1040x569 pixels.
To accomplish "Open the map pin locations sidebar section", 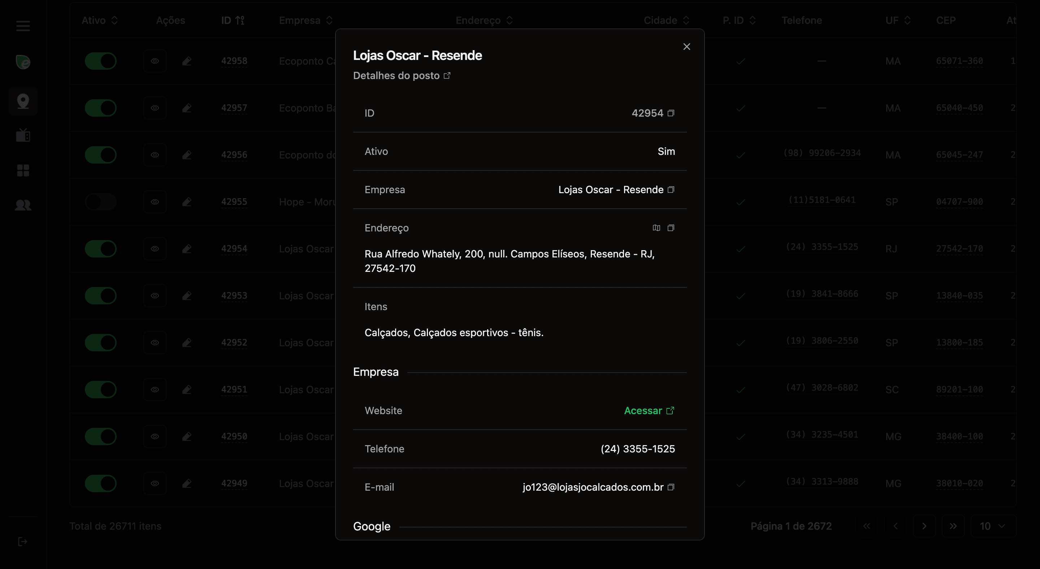I will click(23, 101).
